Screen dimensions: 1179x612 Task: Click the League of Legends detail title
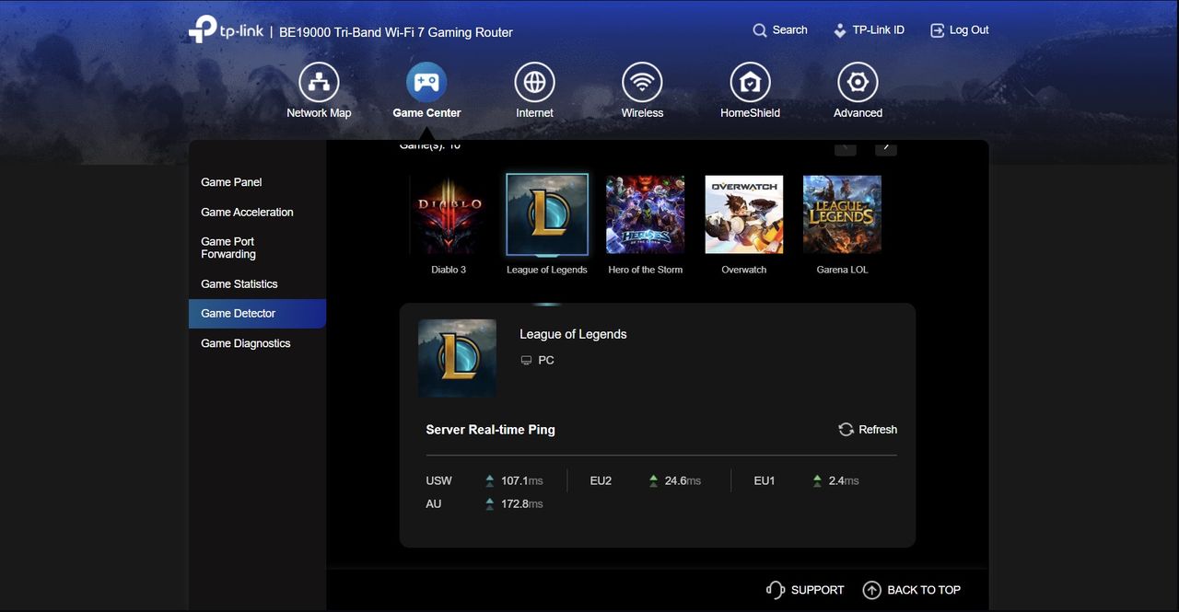click(573, 334)
